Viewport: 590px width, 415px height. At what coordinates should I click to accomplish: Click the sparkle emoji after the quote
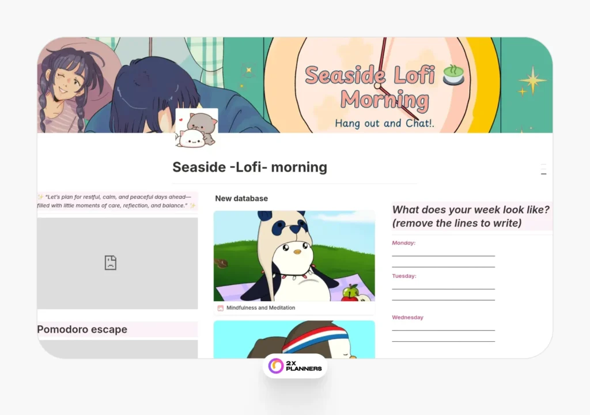tap(192, 205)
